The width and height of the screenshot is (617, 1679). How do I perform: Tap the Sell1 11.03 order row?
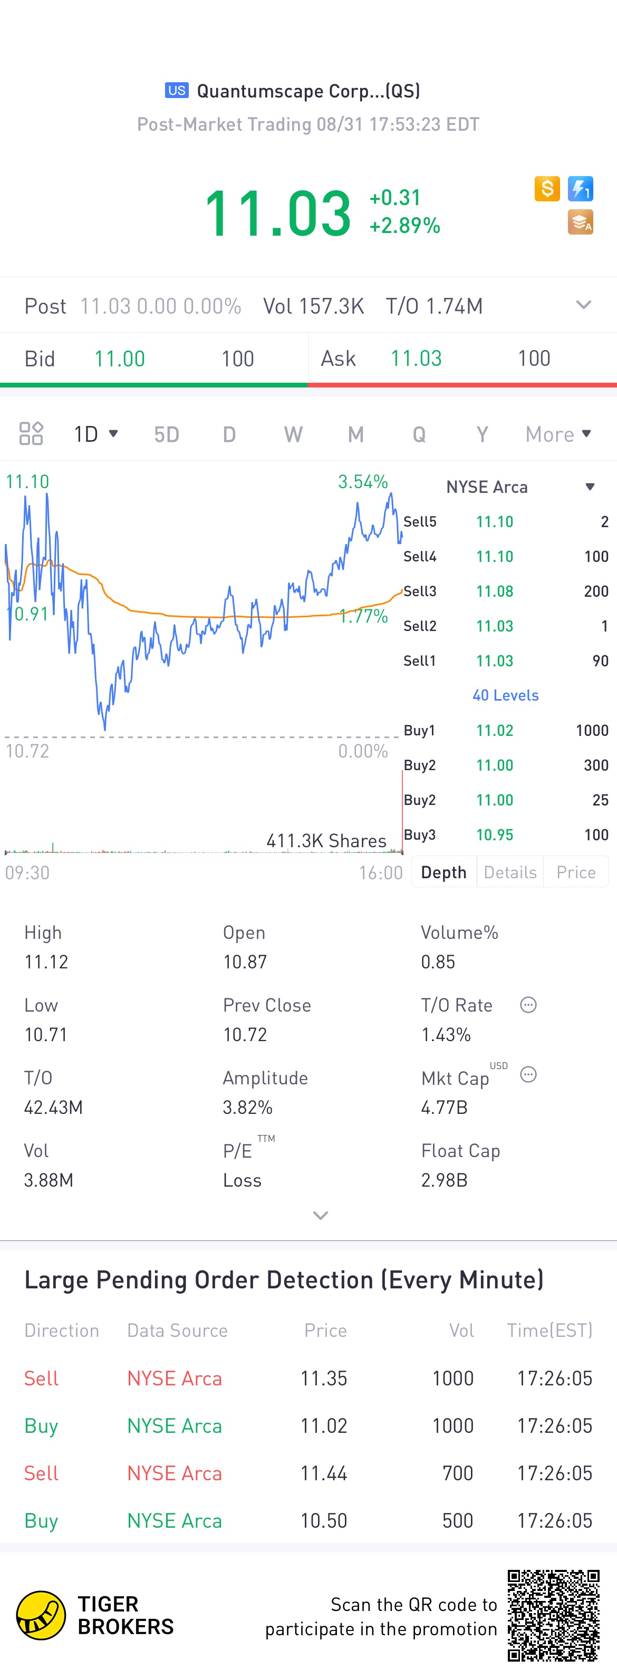(x=506, y=661)
